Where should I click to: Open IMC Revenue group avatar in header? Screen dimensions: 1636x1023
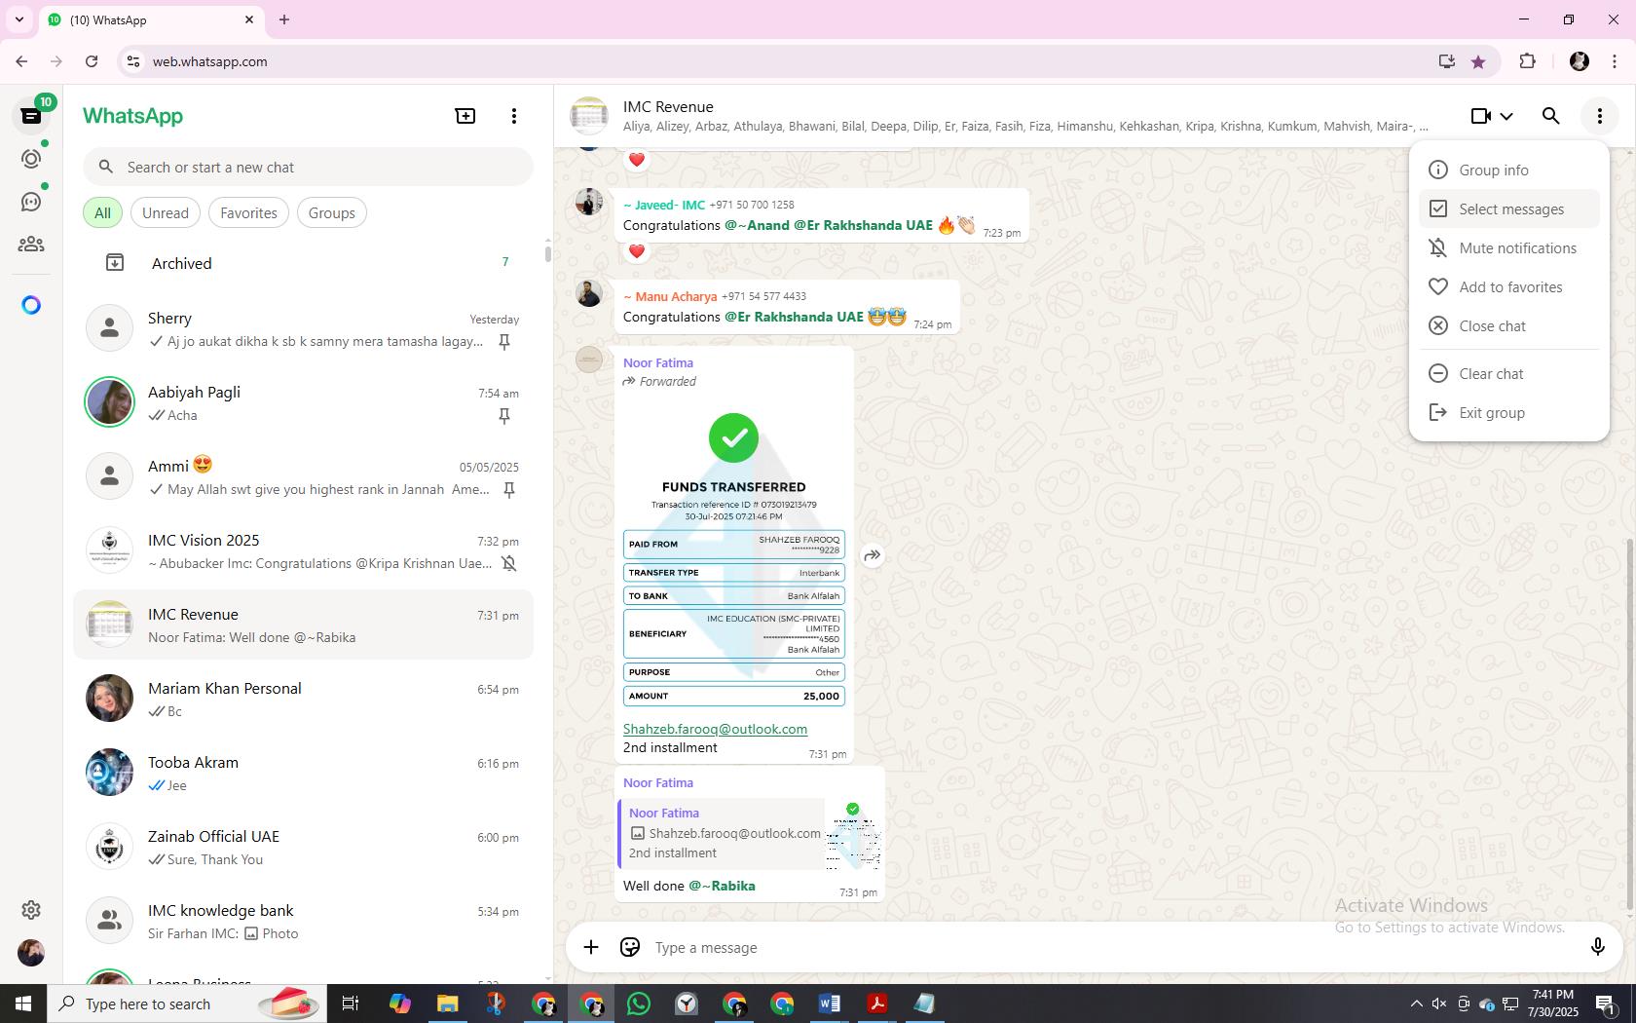pyautogui.click(x=589, y=116)
